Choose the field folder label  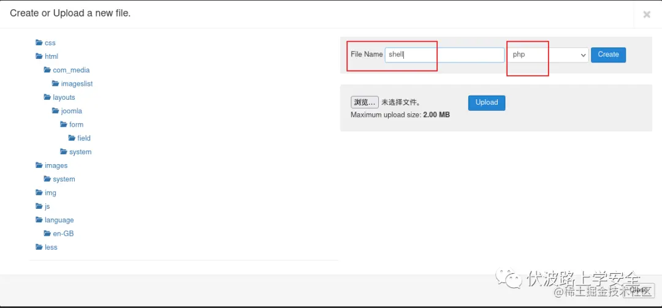pos(84,138)
